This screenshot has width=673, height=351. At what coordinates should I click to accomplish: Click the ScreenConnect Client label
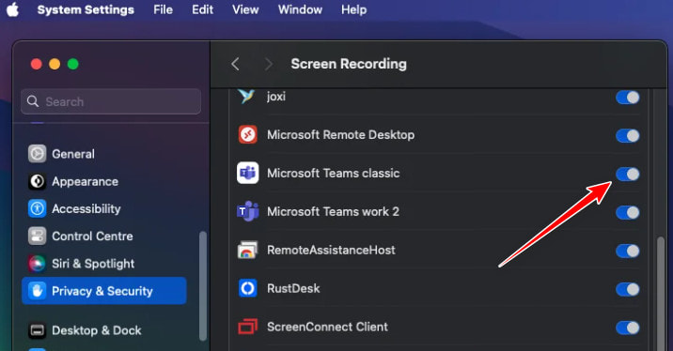[x=327, y=327]
